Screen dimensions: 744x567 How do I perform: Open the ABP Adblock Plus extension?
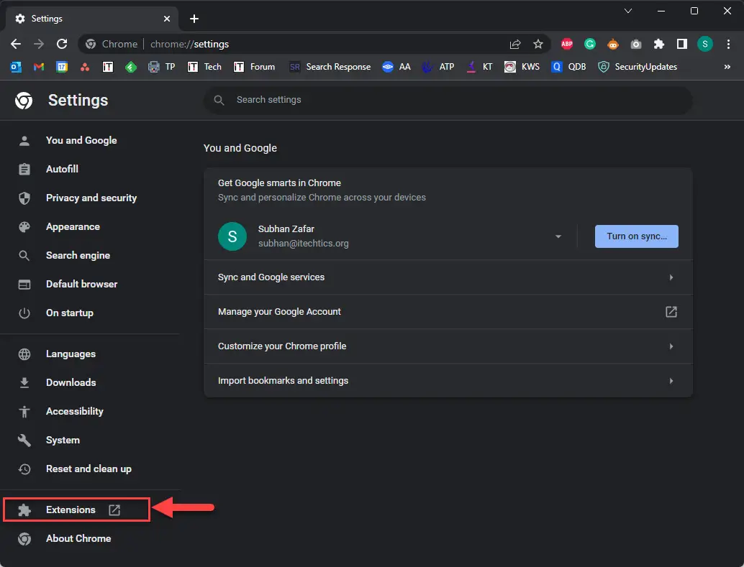coord(566,44)
